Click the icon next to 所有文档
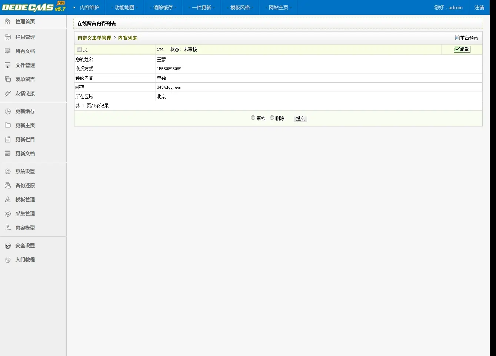The height and width of the screenshot is (356, 496). click(8, 51)
